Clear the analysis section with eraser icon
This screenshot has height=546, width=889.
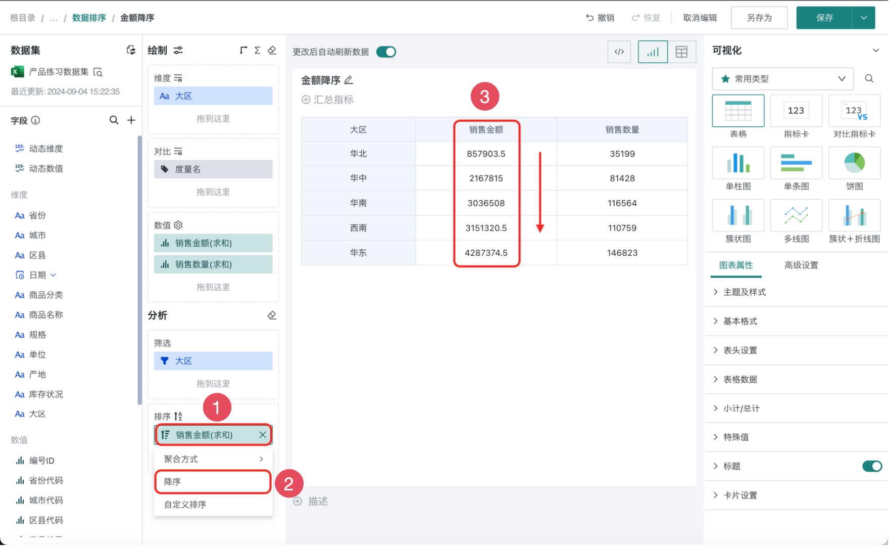pyautogui.click(x=272, y=315)
